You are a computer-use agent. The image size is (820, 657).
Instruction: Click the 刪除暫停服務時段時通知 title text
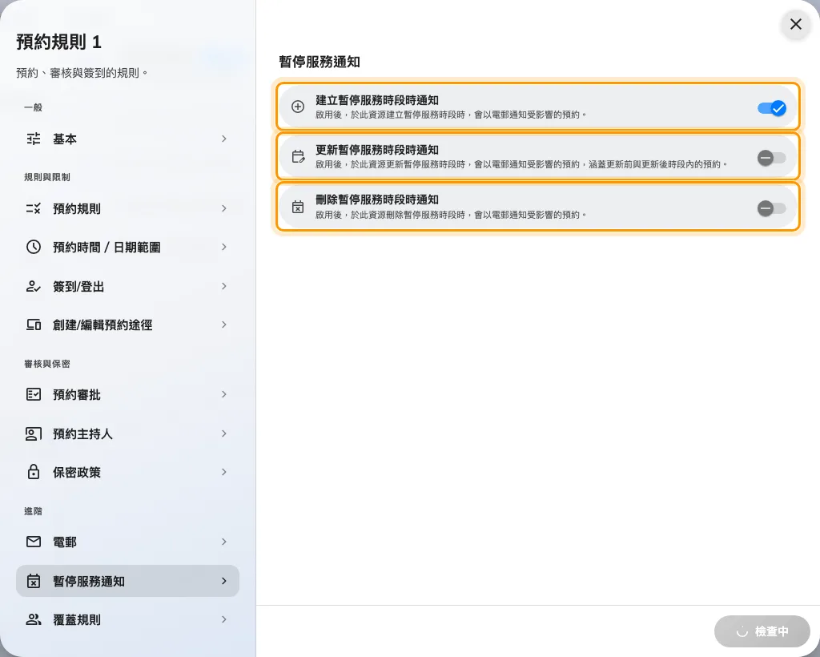click(x=377, y=200)
